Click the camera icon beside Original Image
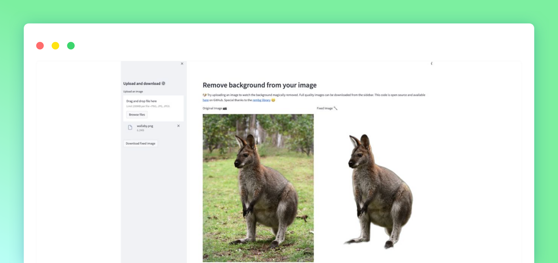This screenshot has width=558, height=263. 225,108
